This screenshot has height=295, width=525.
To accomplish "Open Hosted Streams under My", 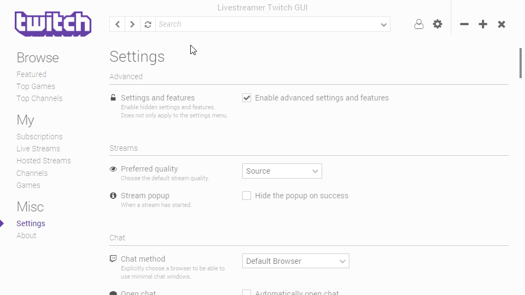I will point(44,161).
